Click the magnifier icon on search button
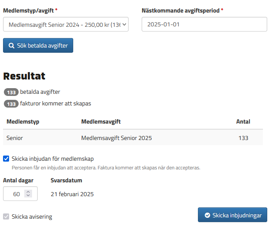Screen dimensions: 272x229 click(11, 45)
